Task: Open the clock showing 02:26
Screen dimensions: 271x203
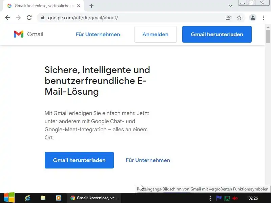Action: [x=253, y=198]
